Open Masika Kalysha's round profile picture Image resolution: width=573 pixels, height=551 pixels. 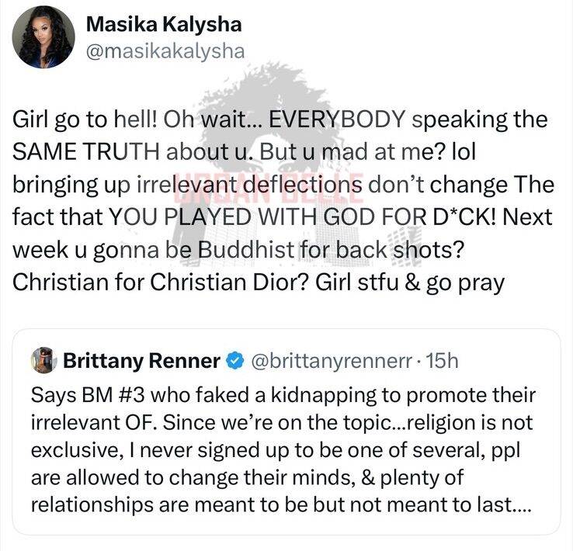[43, 37]
